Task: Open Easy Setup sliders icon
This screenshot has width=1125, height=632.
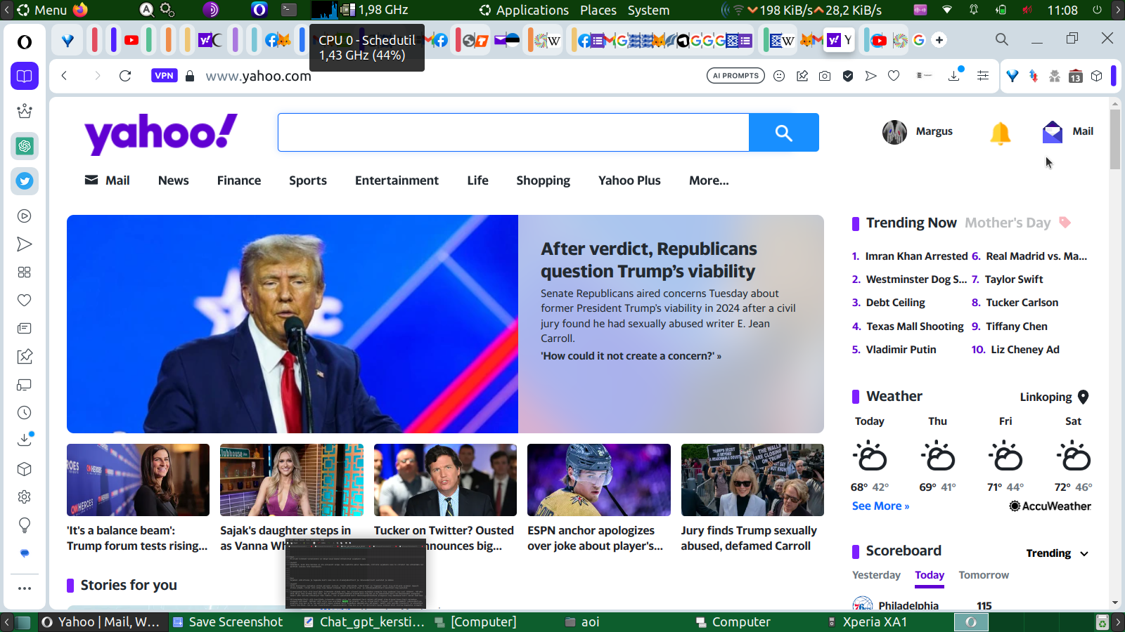Action: [x=983, y=76]
